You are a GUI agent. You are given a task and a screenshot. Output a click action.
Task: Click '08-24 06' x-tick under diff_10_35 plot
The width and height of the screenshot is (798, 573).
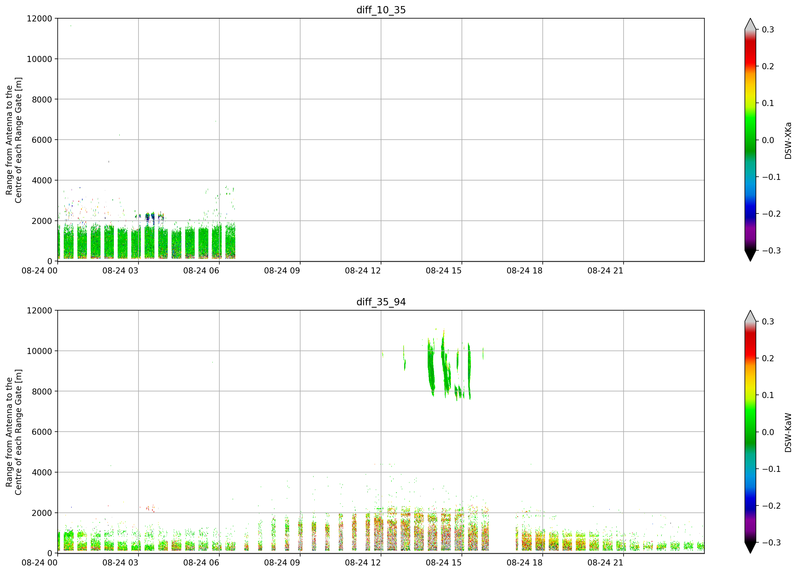(201, 271)
